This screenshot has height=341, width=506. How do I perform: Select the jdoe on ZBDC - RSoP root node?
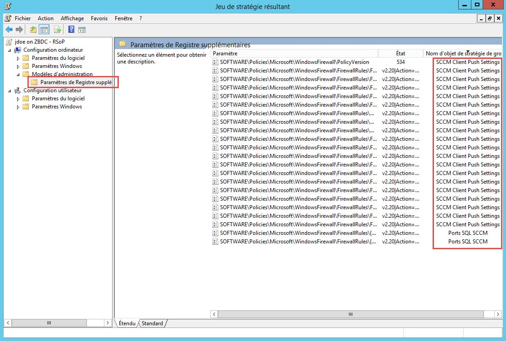(40, 42)
